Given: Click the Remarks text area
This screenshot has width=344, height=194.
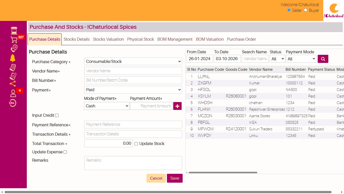Looking at the screenshot, I should tap(133, 163).
